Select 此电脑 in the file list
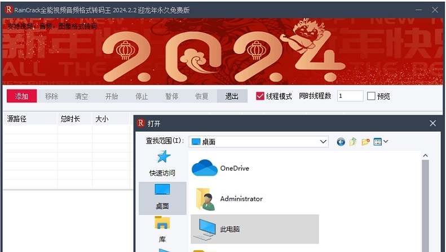Viewport: 446px width, 252px height. 255,229
